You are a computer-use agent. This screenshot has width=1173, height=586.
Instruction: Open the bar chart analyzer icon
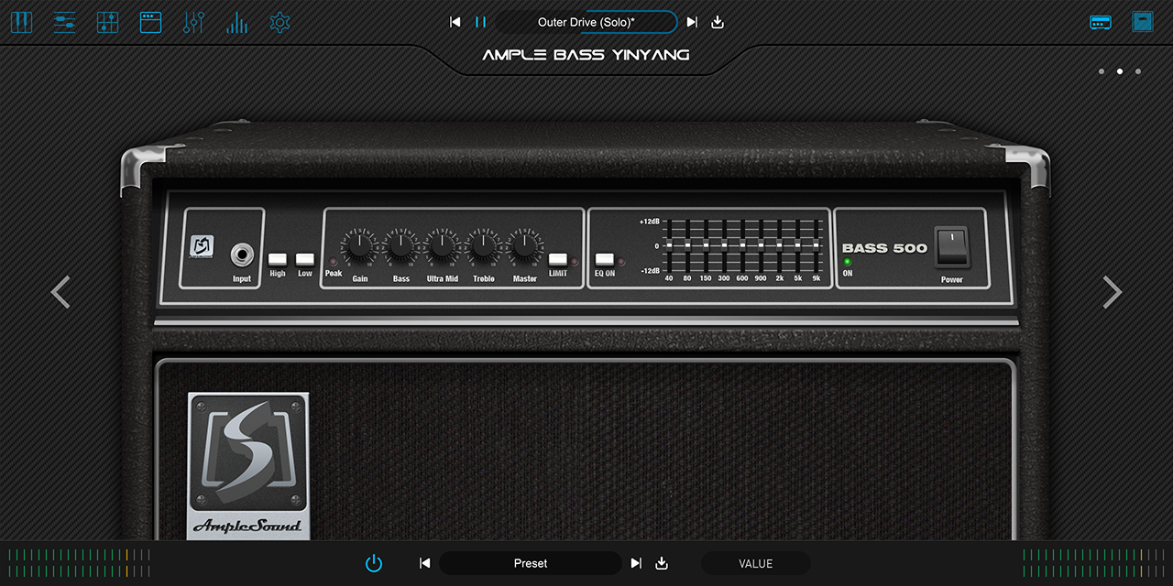point(236,22)
